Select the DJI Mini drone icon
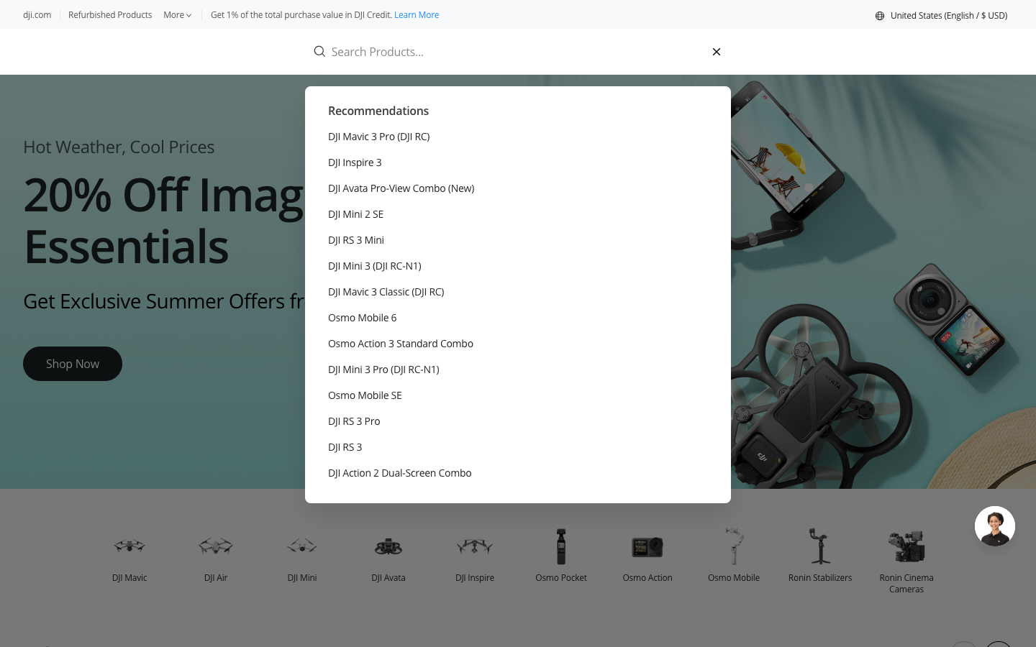Viewport: 1036px width, 647px height. pos(302,546)
